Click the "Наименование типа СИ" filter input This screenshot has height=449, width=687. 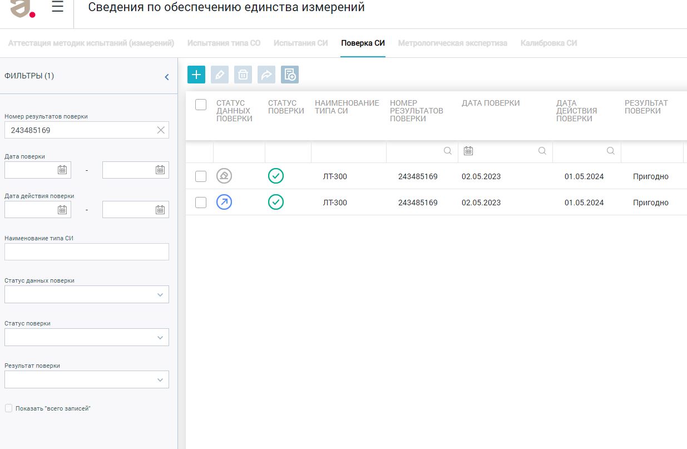tap(87, 252)
